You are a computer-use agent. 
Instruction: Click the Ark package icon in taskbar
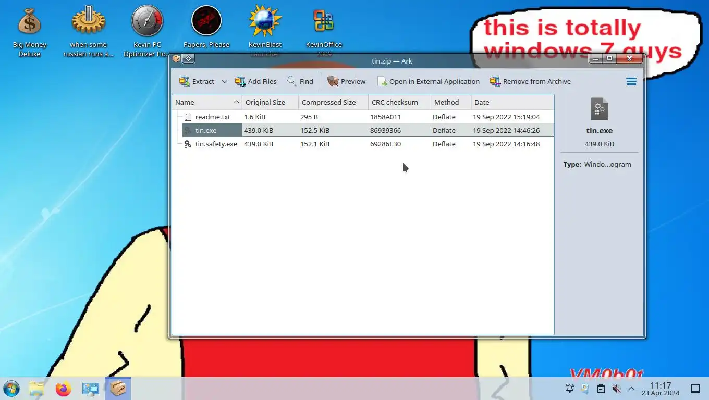118,389
